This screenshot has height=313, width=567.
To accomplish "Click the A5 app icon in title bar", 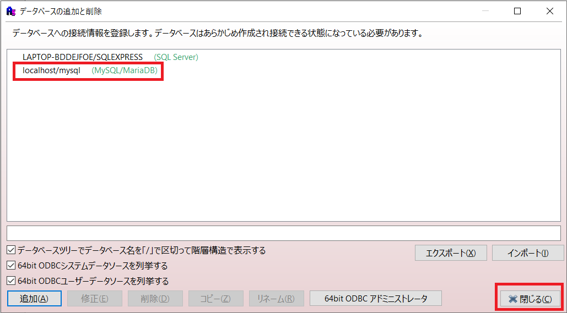I will (x=11, y=12).
